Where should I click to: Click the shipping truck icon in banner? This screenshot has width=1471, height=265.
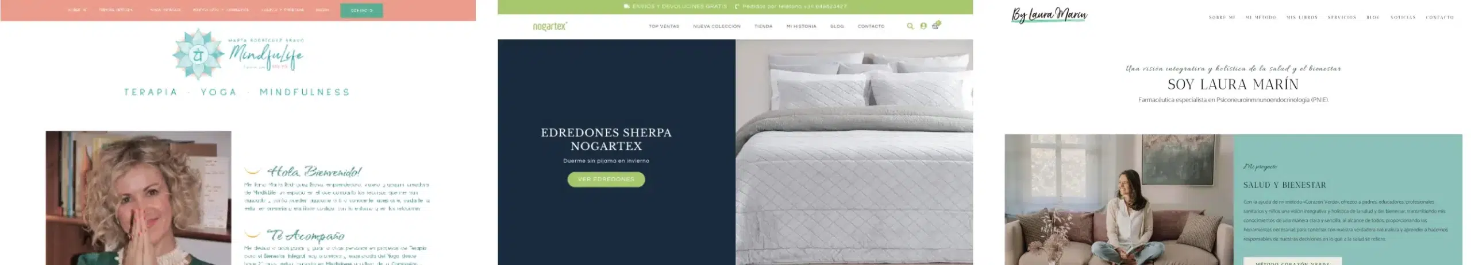tap(626, 7)
